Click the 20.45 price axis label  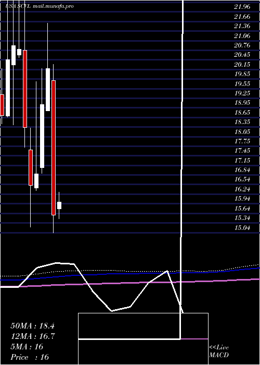(242, 55)
